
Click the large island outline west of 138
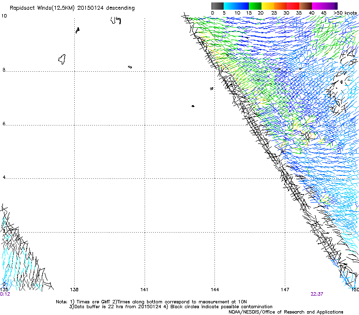tap(62, 59)
